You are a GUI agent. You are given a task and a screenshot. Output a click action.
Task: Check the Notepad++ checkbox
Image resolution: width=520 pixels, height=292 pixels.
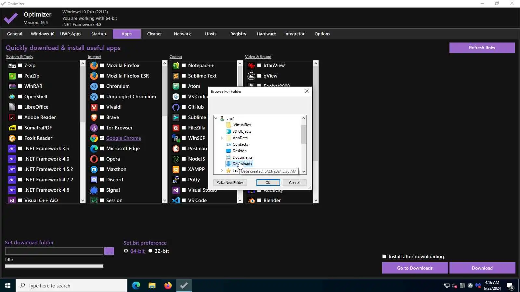184,66
